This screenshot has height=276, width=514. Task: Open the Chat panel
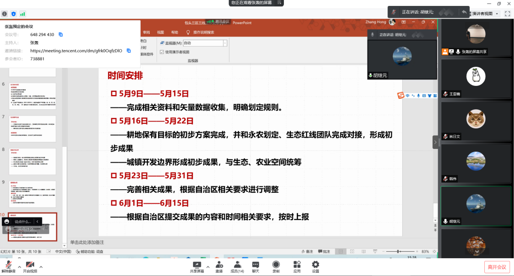256,265
